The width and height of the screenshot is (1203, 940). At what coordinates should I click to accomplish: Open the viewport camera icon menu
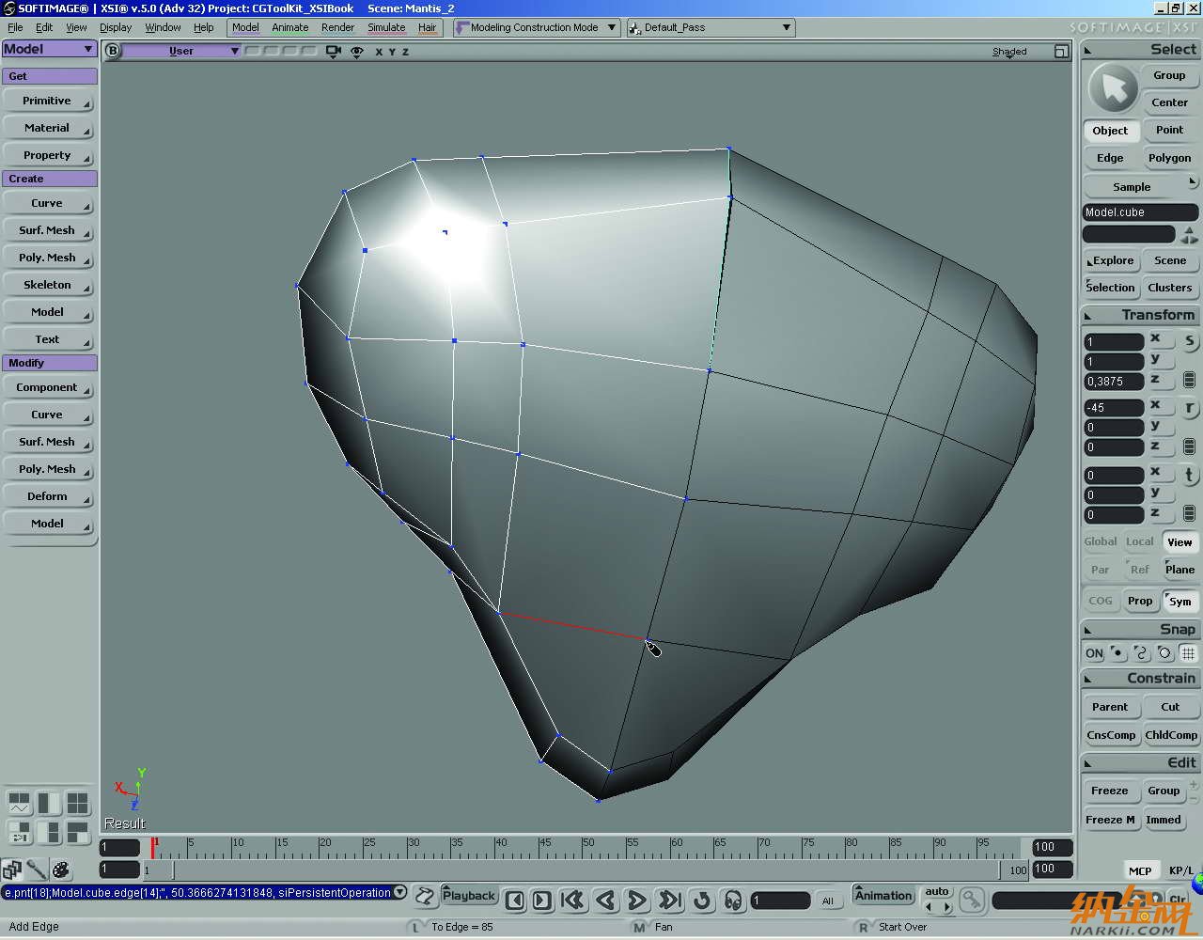pyautogui.click(x=333, y=52)
